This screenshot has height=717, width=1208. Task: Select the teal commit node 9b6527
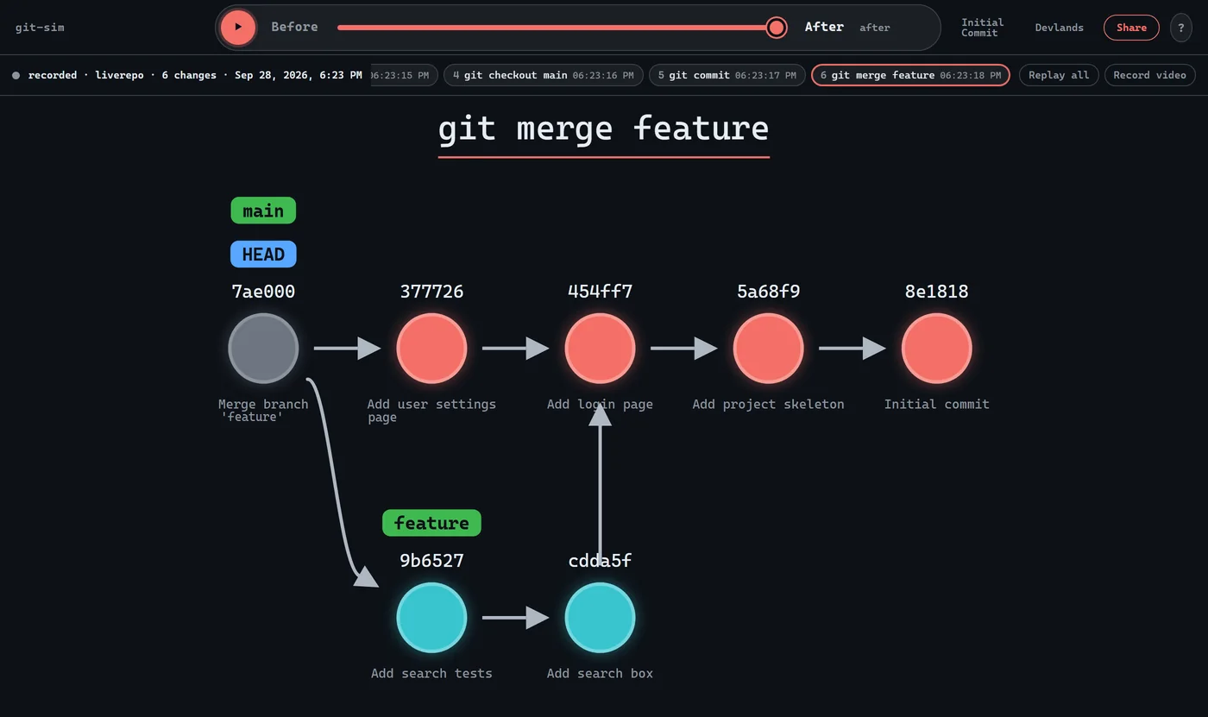click(431, 618)
